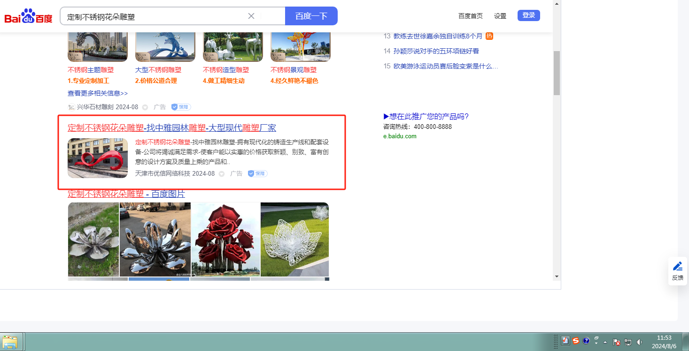This screenshot has height=351, width=689.
Task: Click the network connection tray icon
Action: coord(628,342)
